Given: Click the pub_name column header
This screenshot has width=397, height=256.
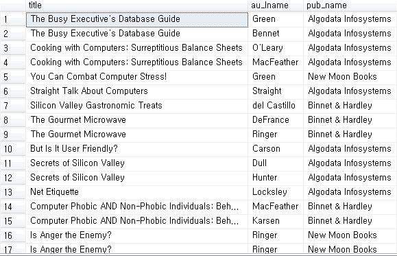Looking at the screenshot, I should point(350,5).
